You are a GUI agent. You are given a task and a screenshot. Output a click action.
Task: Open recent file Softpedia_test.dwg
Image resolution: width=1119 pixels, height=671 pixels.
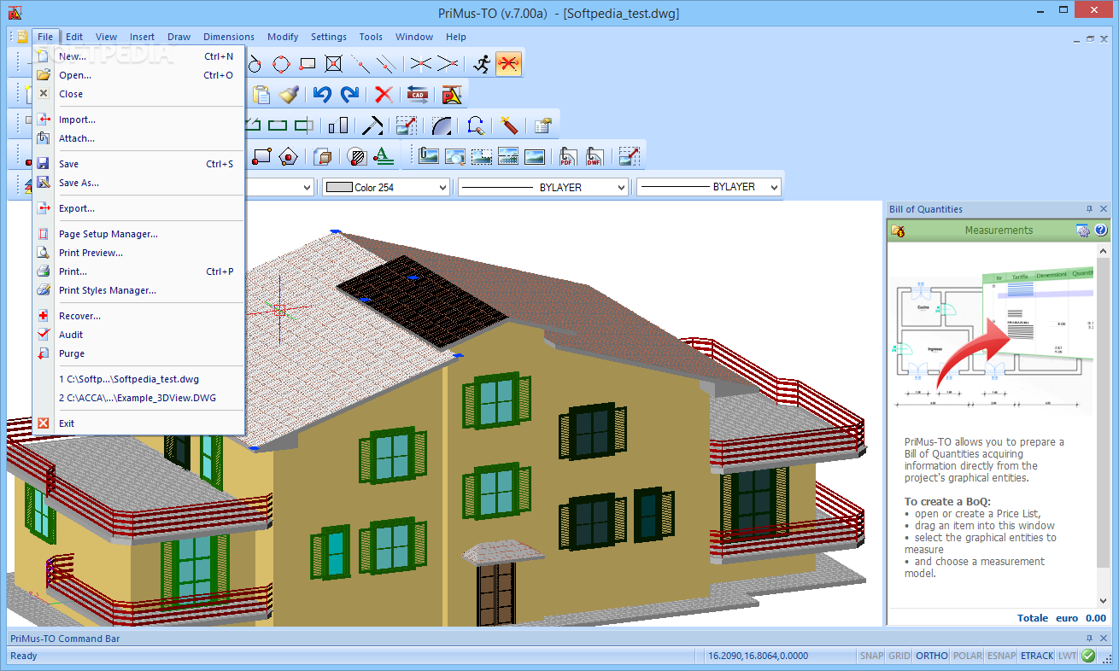[x=139, y=379]
